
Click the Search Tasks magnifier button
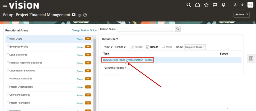tap(177, 29)
